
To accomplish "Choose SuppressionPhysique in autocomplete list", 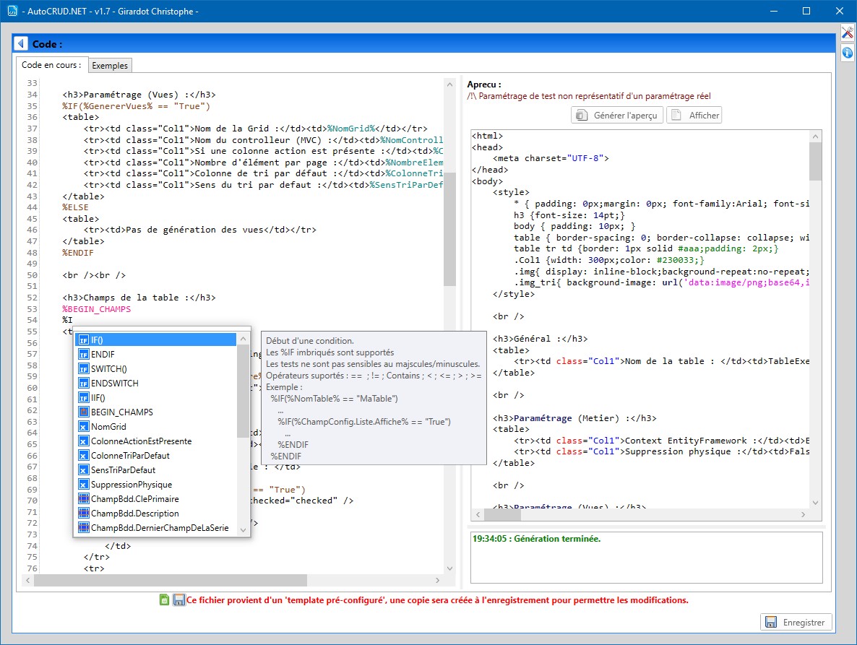I will 156,485.
